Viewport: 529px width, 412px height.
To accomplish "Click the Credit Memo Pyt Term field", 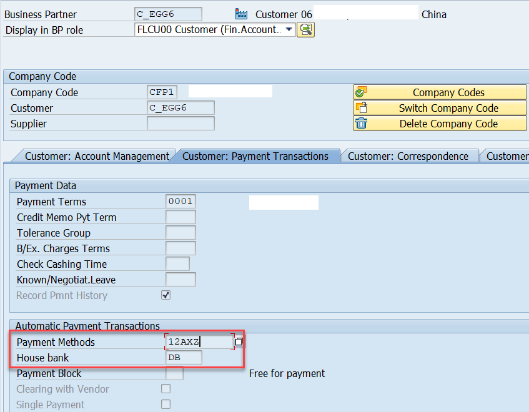I will 180,217.
